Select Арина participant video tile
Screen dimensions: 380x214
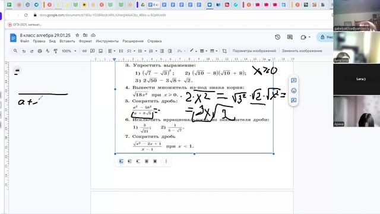356,111
